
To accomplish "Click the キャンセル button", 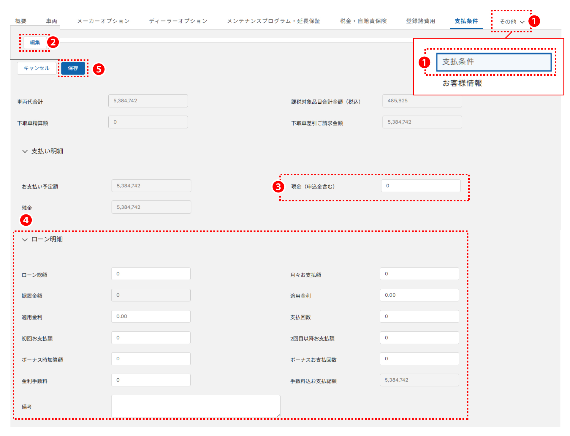I will [37, 68].
